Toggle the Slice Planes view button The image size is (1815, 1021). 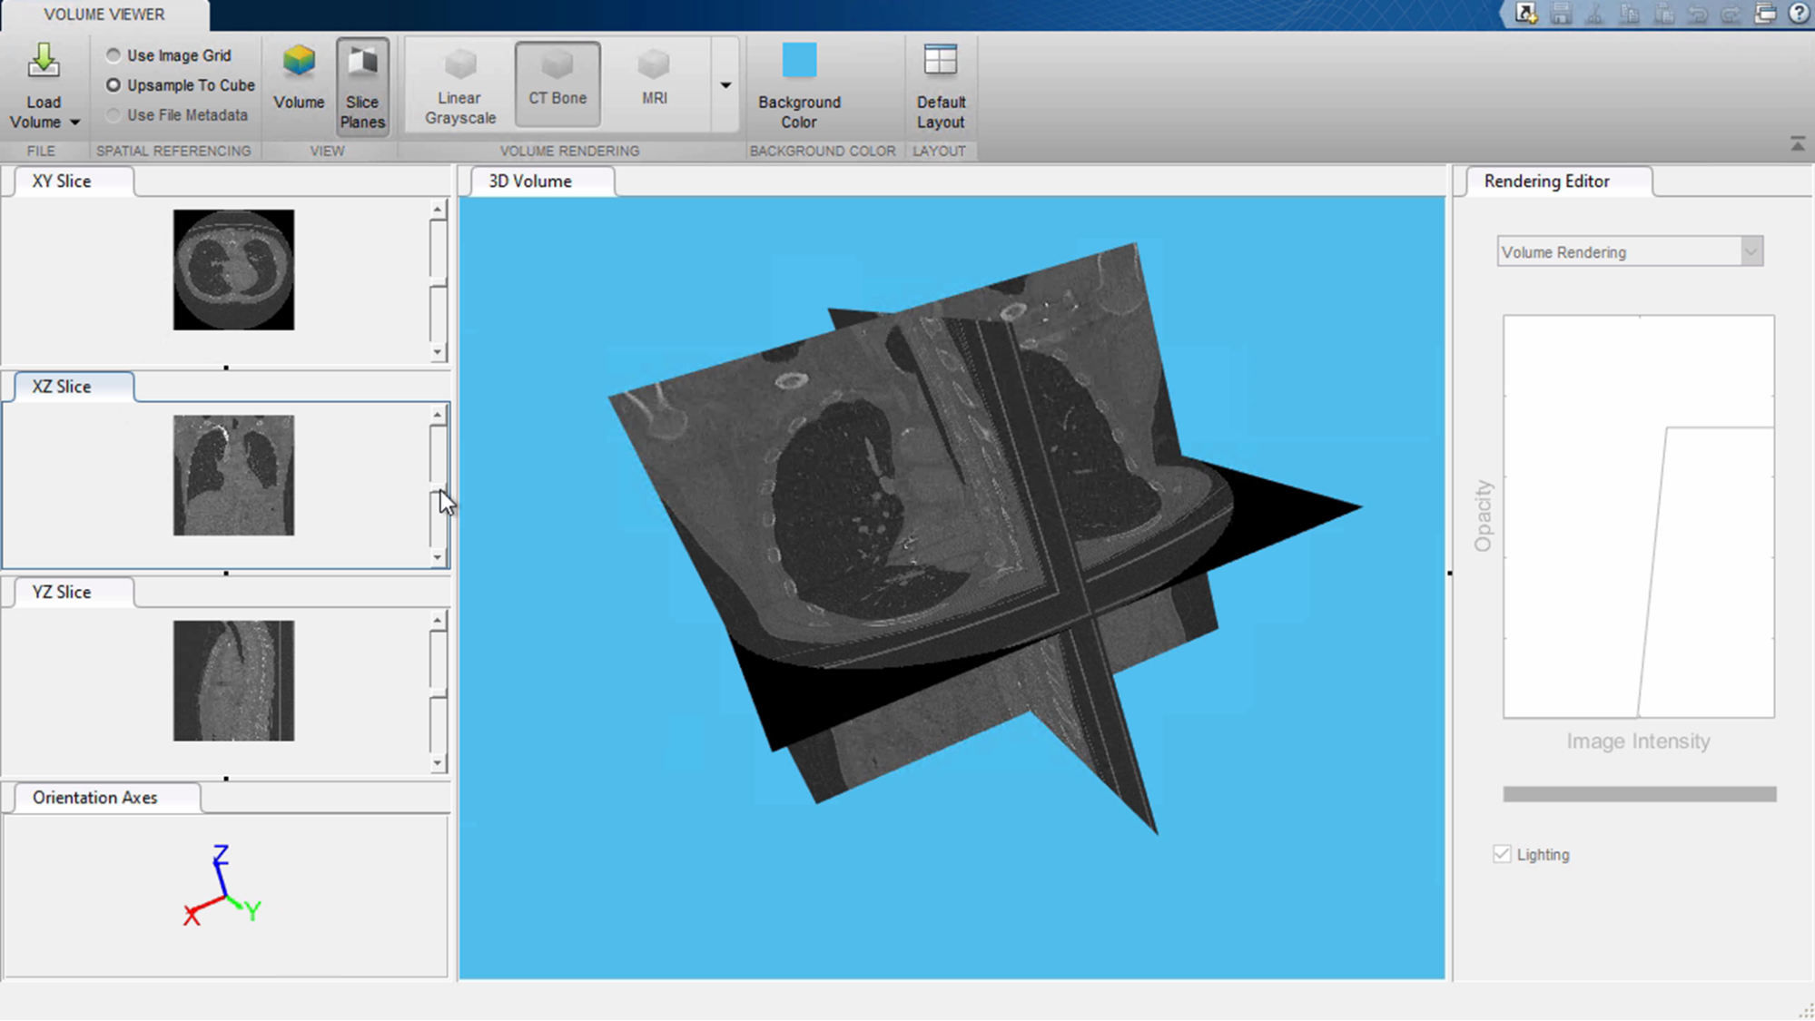362,87
